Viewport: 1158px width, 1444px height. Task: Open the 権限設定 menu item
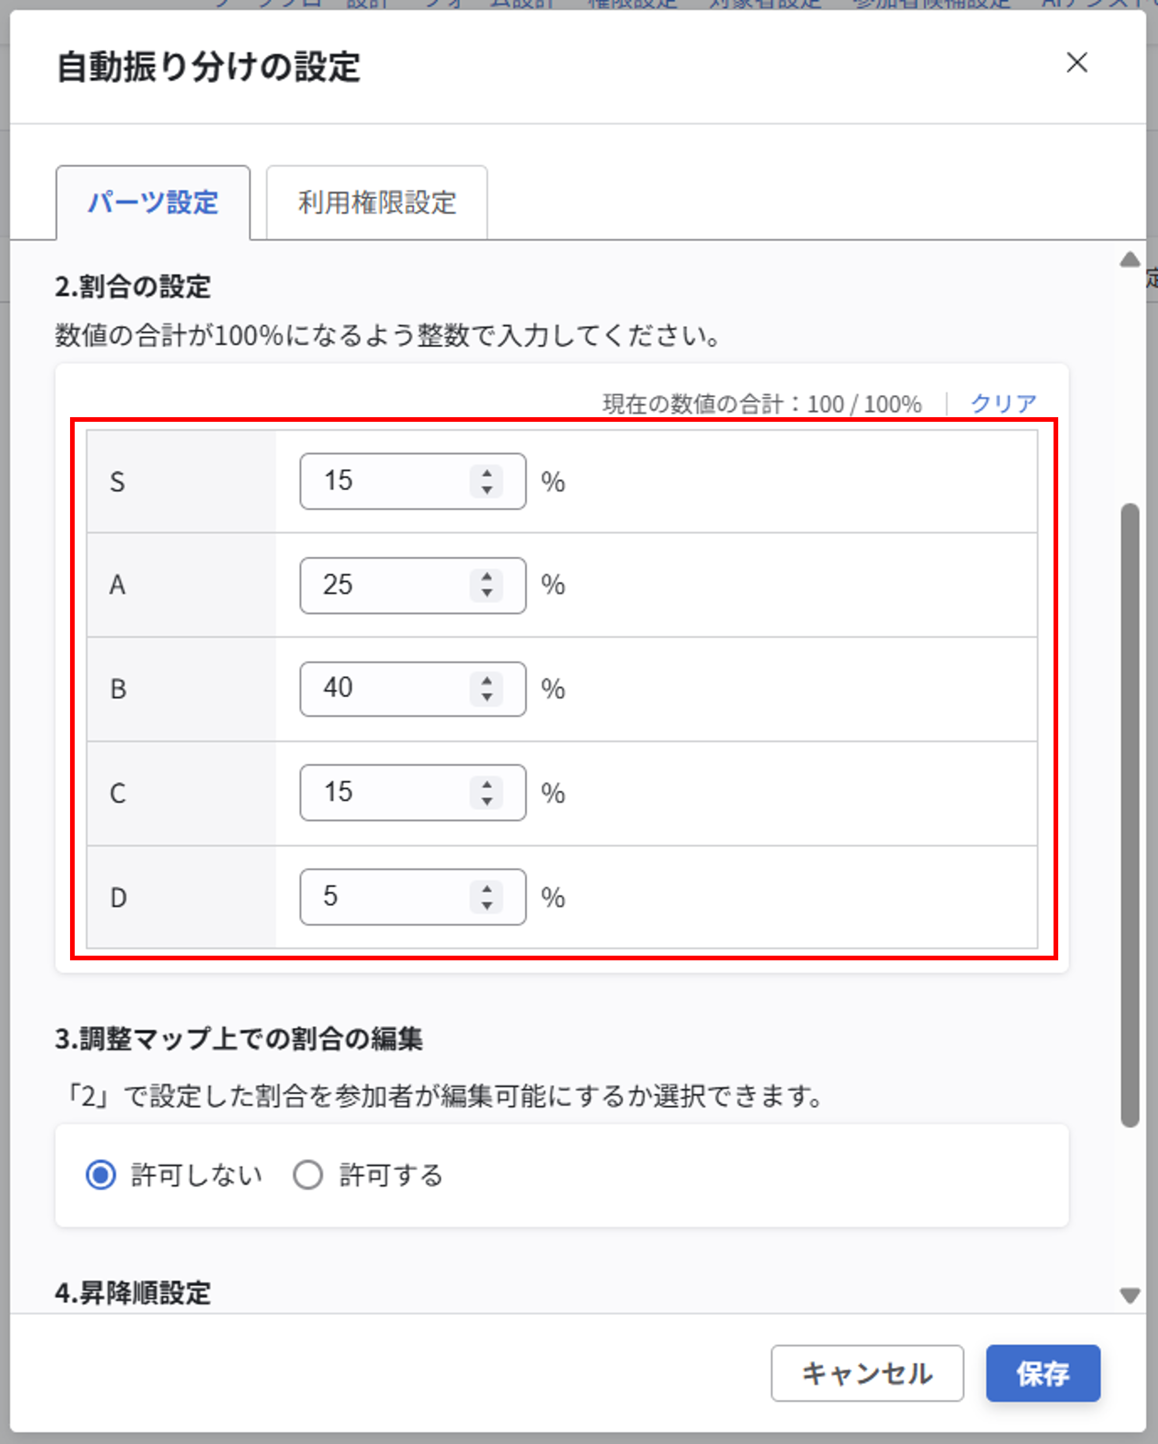(632, 5)
